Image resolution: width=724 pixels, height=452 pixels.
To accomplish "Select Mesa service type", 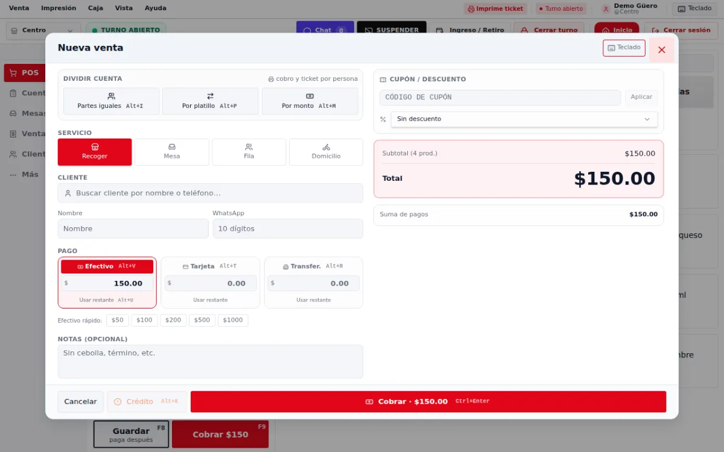I will click(172, 152).
